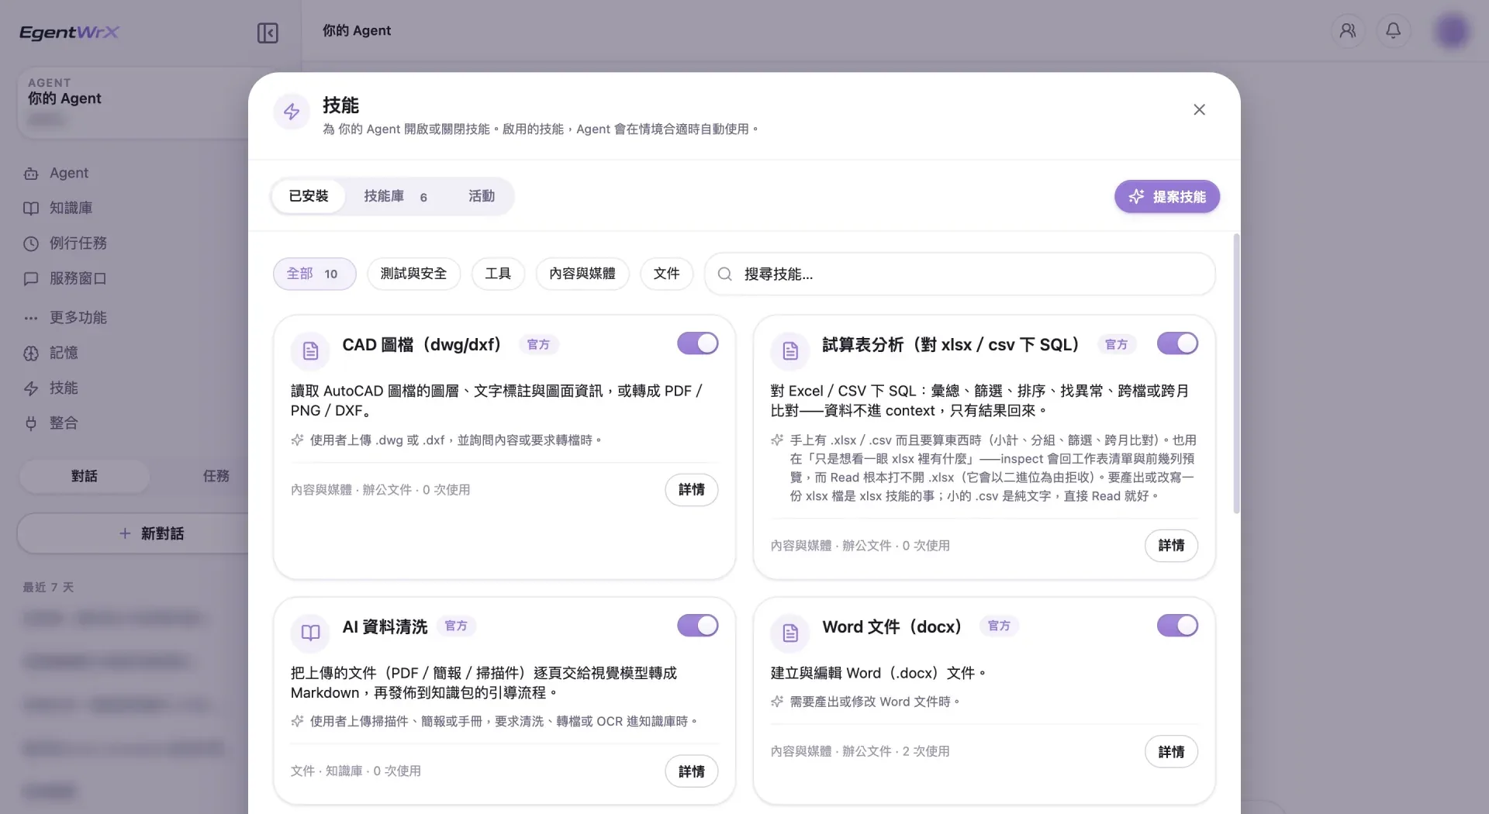Select the 對話 tab in sidebar
This screenshot has height=814, width=1489.
coord(85,476)
